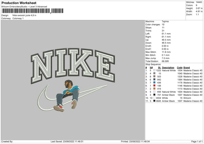Click stitch count '842' in stop 4
This screenshot has width=204, height=144.
[159, 79]
